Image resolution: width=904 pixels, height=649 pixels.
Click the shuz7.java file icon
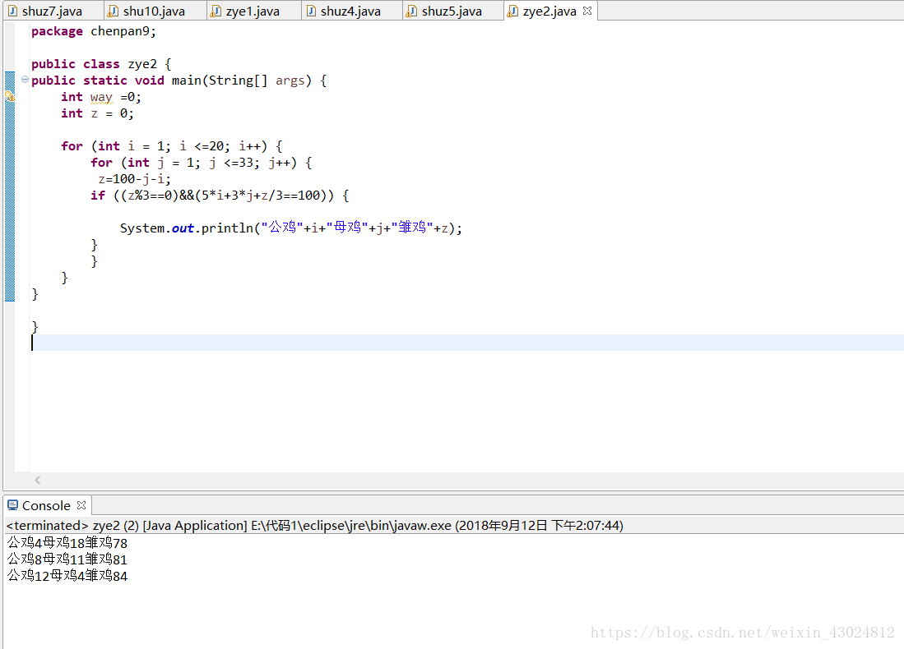12,11
